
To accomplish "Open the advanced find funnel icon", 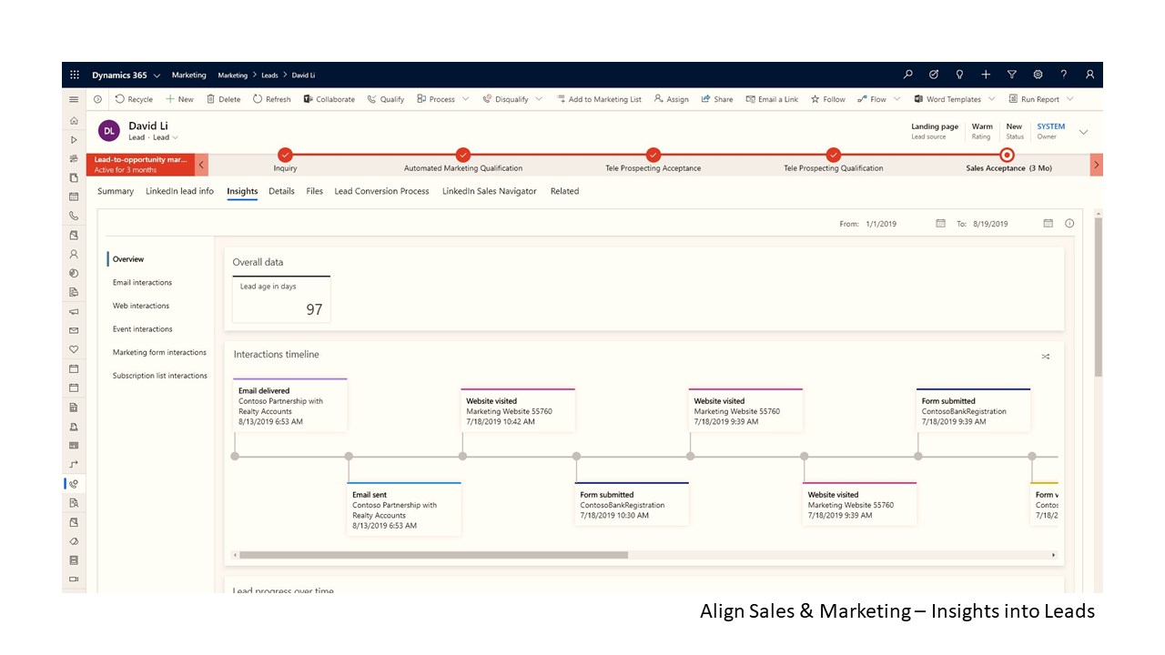I will pyautogui.click(x=1011, y=75).
